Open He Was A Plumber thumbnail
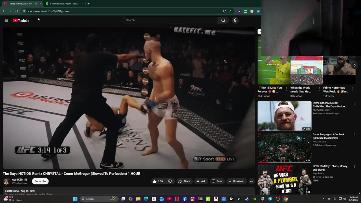Image resolution: width=361 pixels, height=203 pixels. point(284,179)
